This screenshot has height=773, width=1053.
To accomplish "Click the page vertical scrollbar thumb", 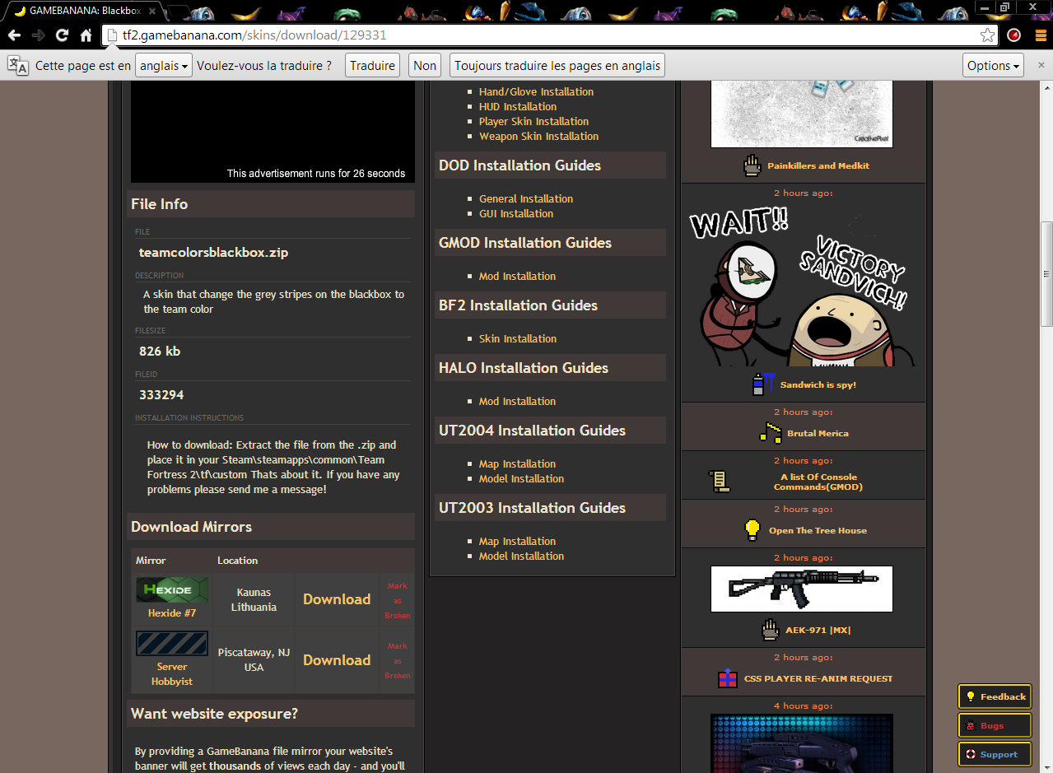I will pos(1046,274).
